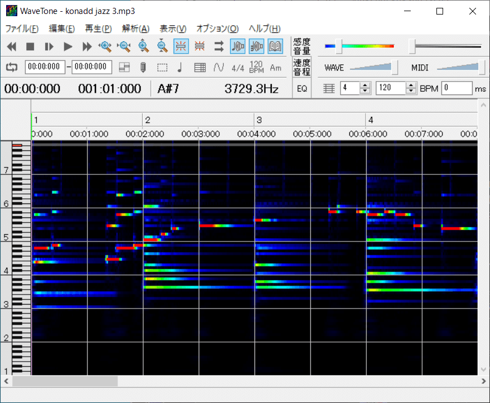Click the 速度音程 button

302,68
